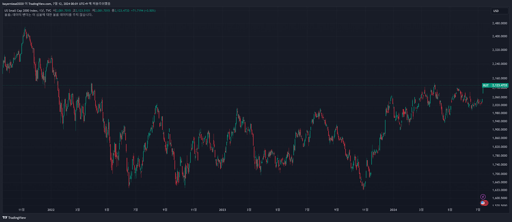Click the 2,480.0000 price axis label
The height and width of the screenshot is (222, 512).
point(499,23)
